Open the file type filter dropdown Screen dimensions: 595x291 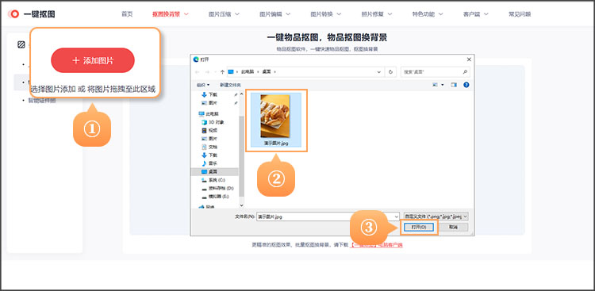[436, 216]
